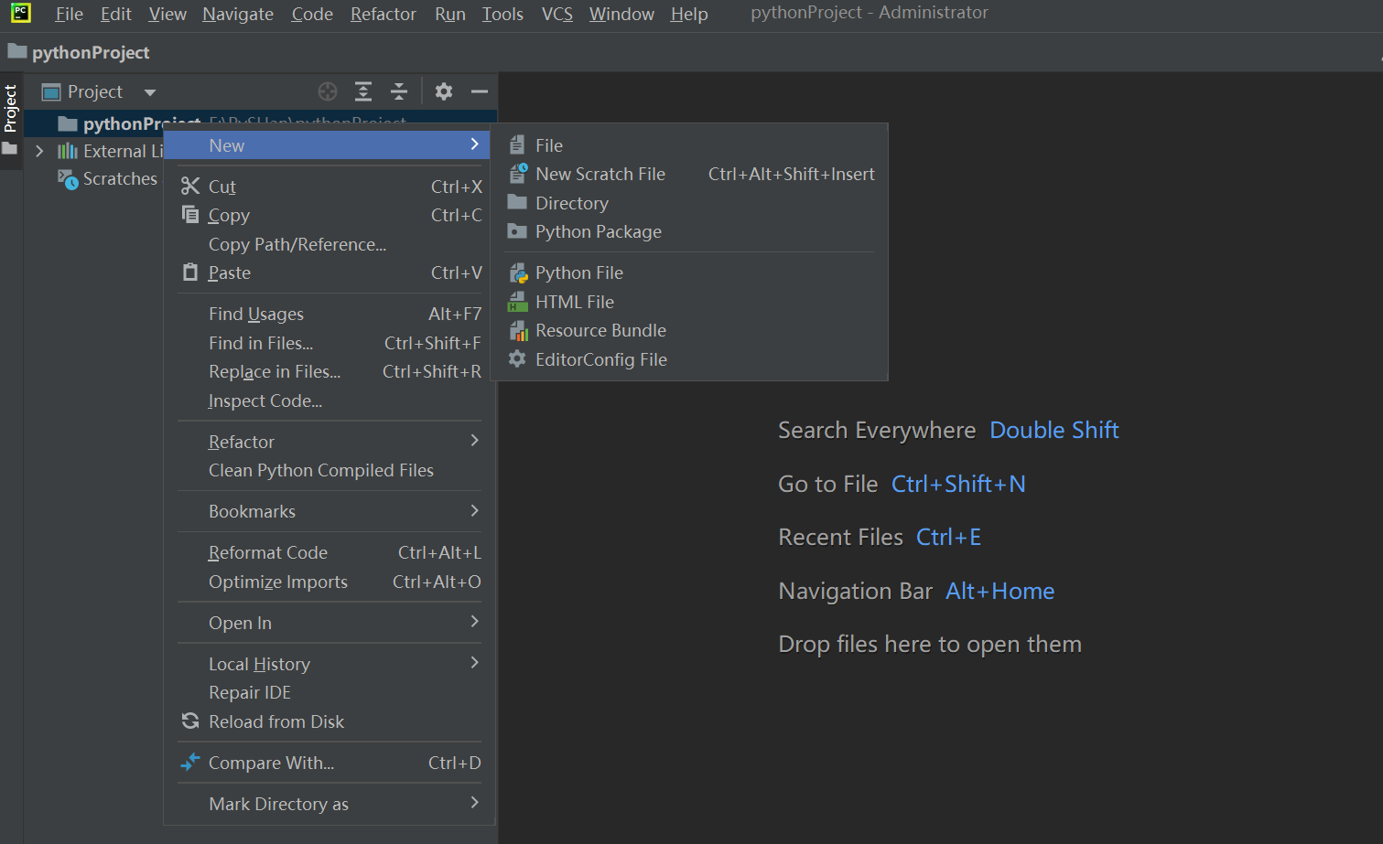
Task: Click the Directory folder icon in submenu
Action: [x=517, y=202]
